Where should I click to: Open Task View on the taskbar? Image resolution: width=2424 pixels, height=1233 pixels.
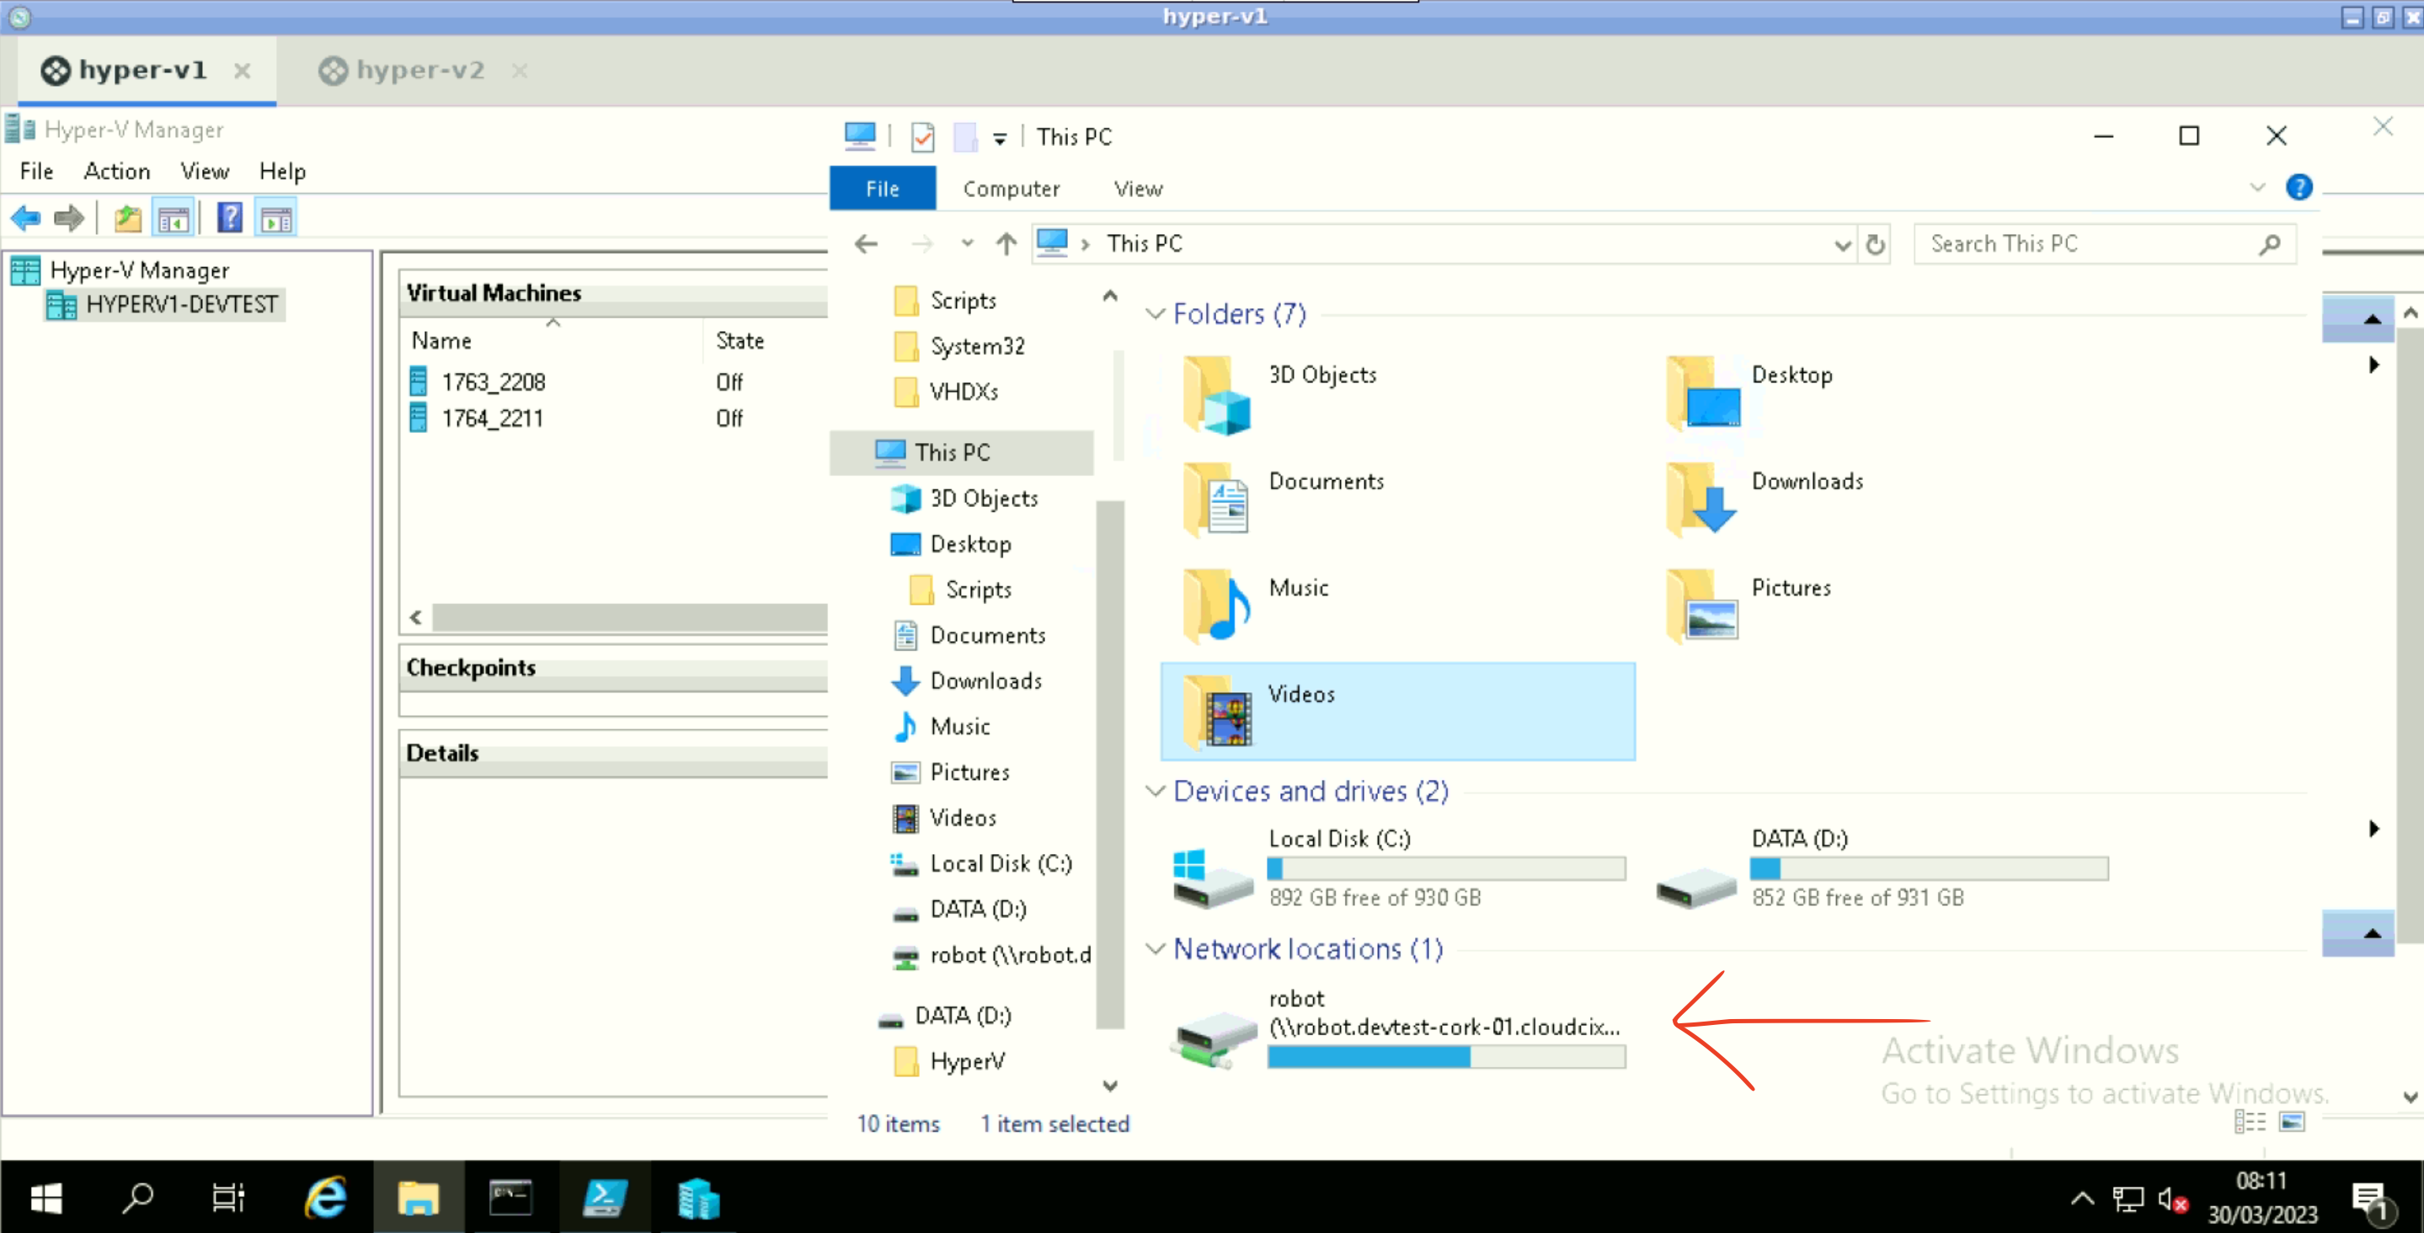227,1198
